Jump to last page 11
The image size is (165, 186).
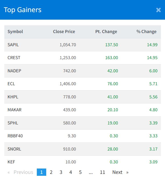point(102,172)
